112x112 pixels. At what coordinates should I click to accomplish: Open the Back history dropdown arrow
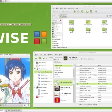click(60, 11)
